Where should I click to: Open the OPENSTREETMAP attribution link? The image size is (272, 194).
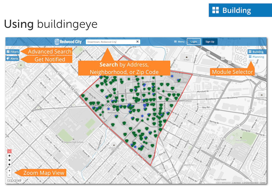251,183
